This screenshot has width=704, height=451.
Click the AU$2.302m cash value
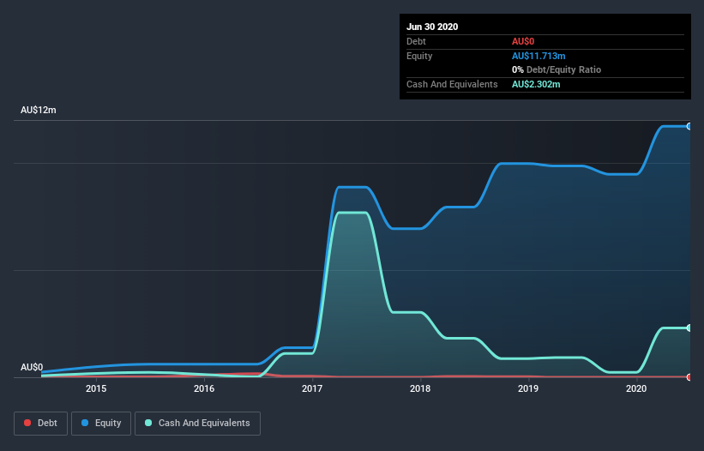536,84
